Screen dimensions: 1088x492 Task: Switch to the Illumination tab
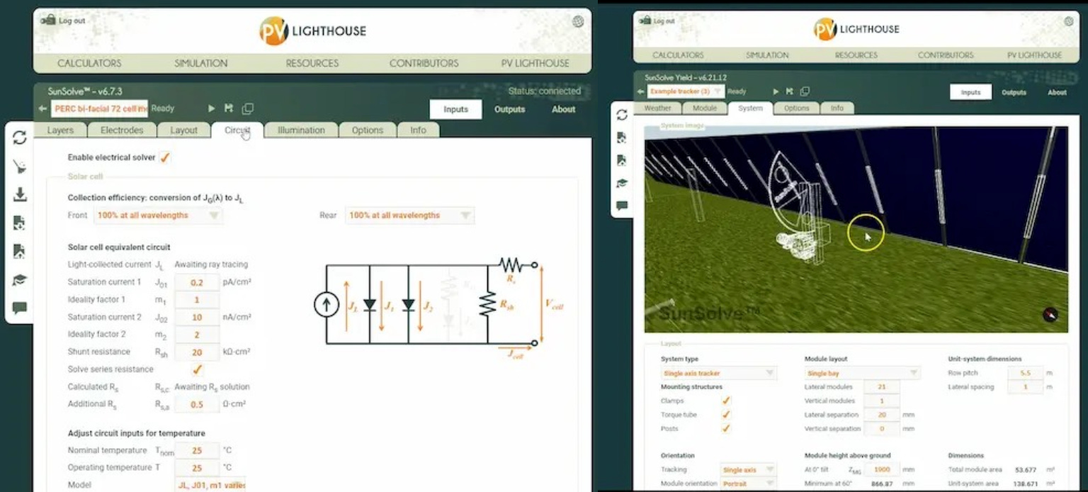click(301, 130)
